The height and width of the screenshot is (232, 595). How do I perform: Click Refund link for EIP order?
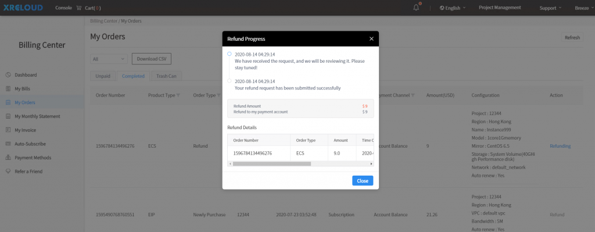[557, 215]
